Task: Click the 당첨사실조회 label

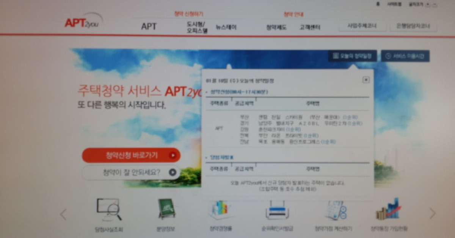Action: pyautogui.click(x=109, y=229)
